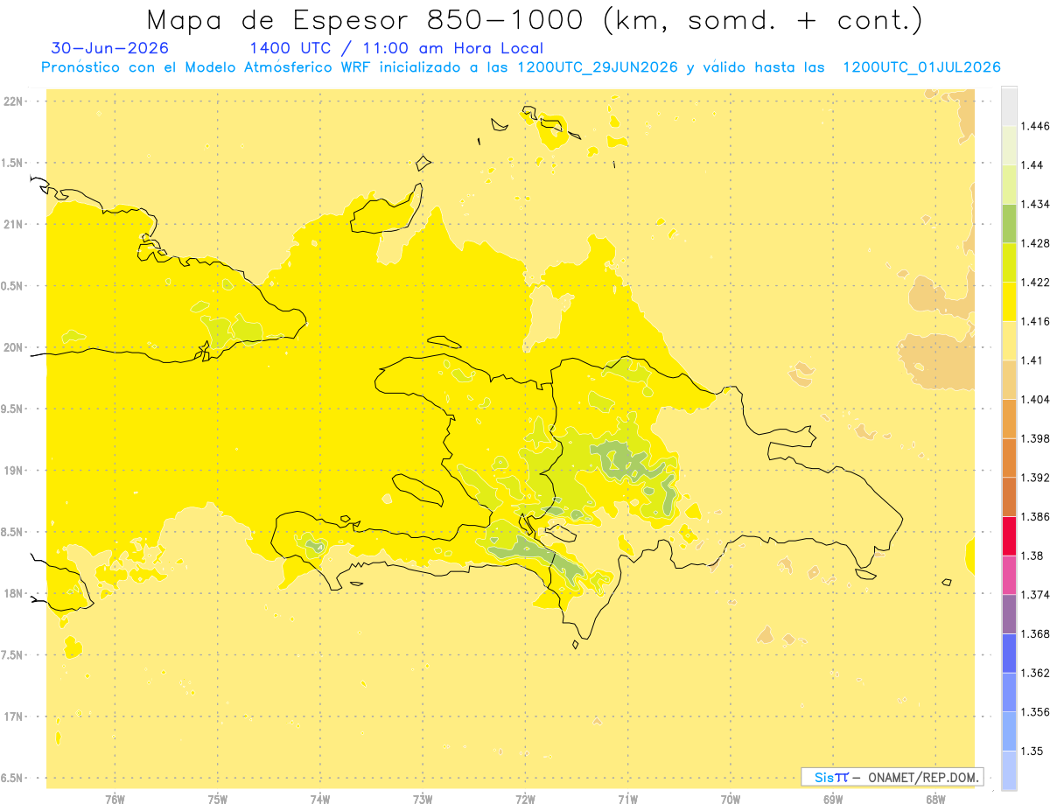Click the tan legend swatch between 1.404 and 1.41

pyautogui.click(x=1009, y=380)
